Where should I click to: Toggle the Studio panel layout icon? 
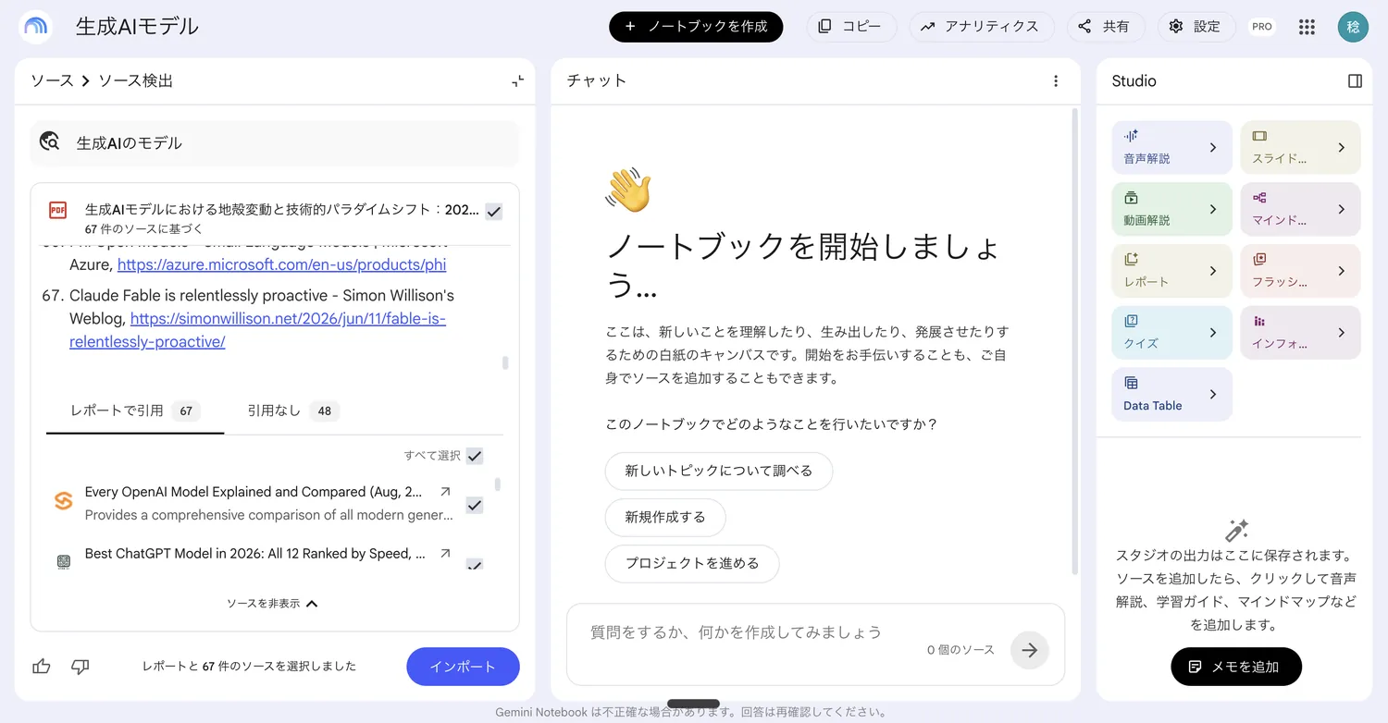pos(1355,81)
